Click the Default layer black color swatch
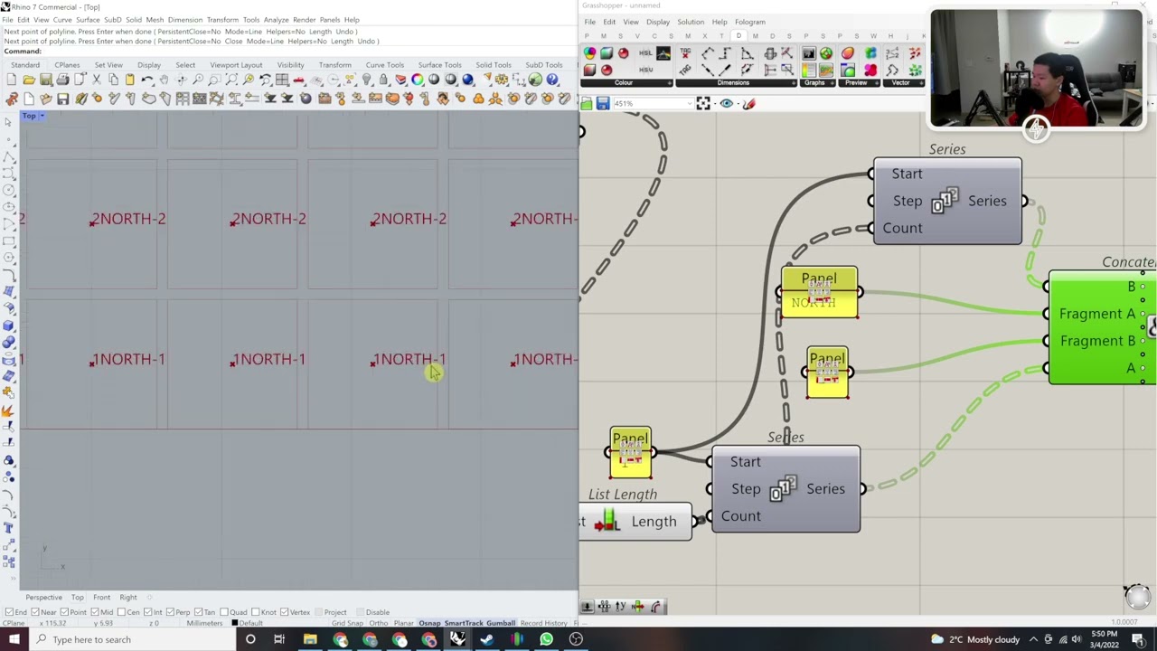 click(234, 623)
